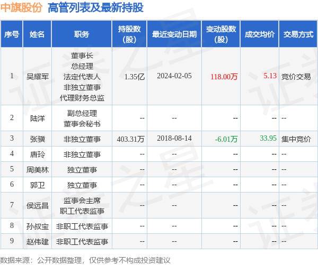The width and height of the screenshot is (318, 265).
Task: Click the 高管列表及最新持股 heading
Action: (x=95, y=8)
